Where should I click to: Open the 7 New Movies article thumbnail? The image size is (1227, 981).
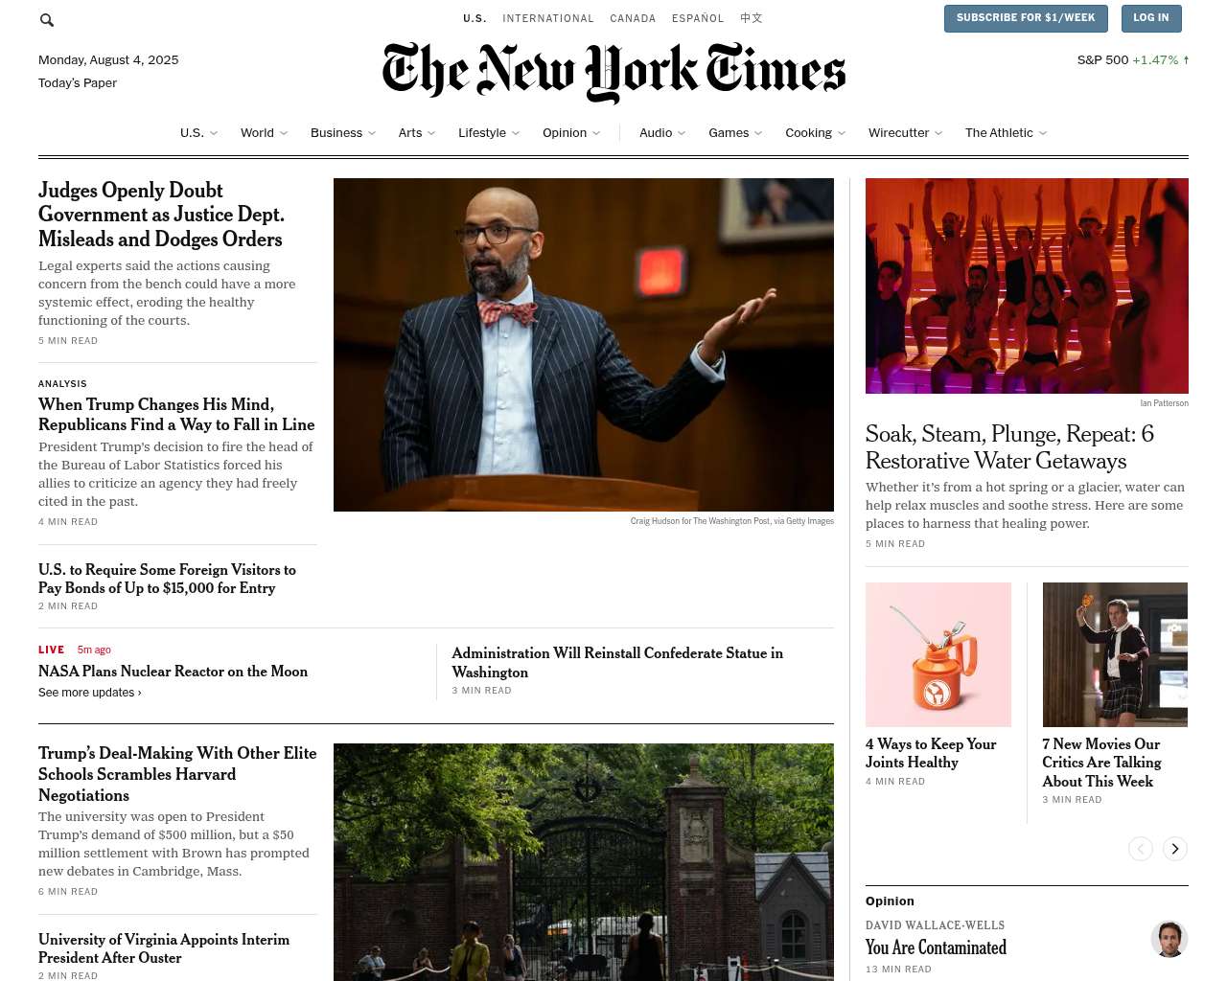[1115, 654]
